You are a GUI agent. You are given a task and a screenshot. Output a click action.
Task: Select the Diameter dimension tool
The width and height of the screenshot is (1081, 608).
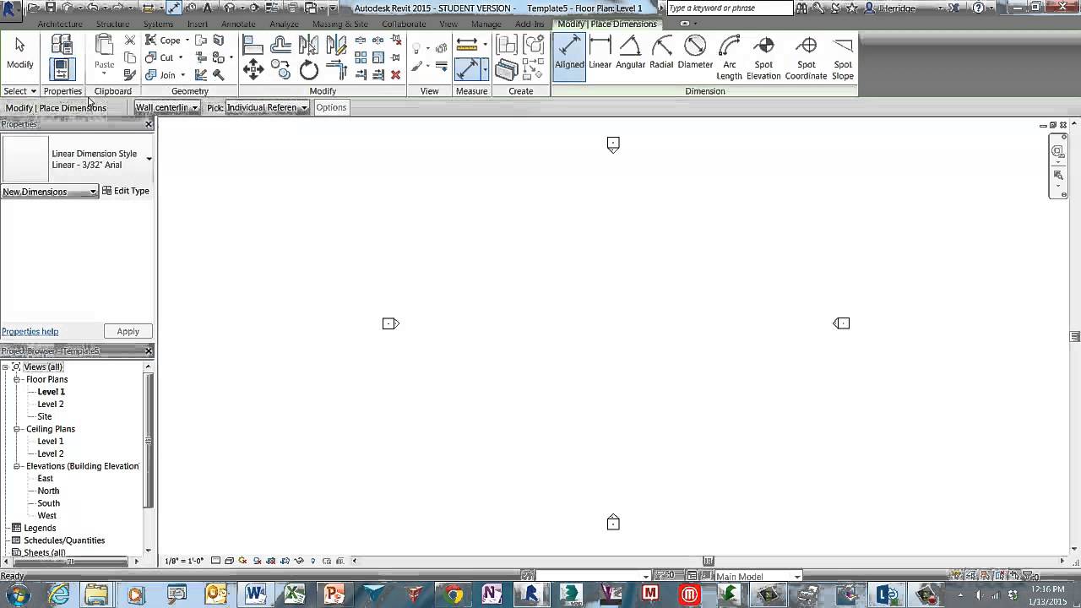(695, 52)
